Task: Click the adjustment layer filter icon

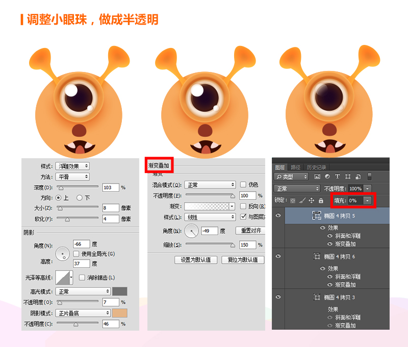Action: [327, 177]
